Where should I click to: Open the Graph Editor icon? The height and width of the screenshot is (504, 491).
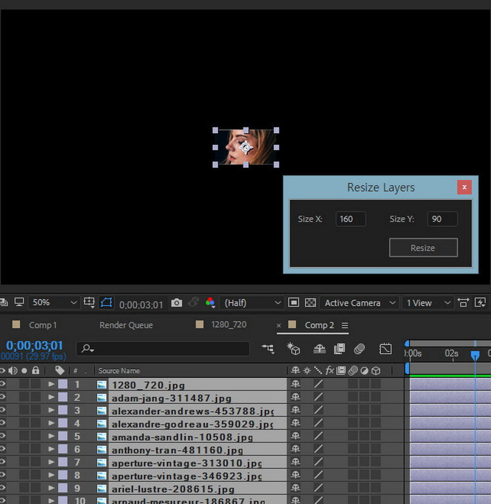point(385,349)
